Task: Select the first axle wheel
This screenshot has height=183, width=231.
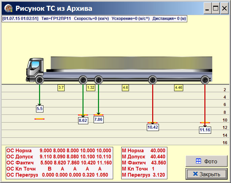Action: click(39, 80)
